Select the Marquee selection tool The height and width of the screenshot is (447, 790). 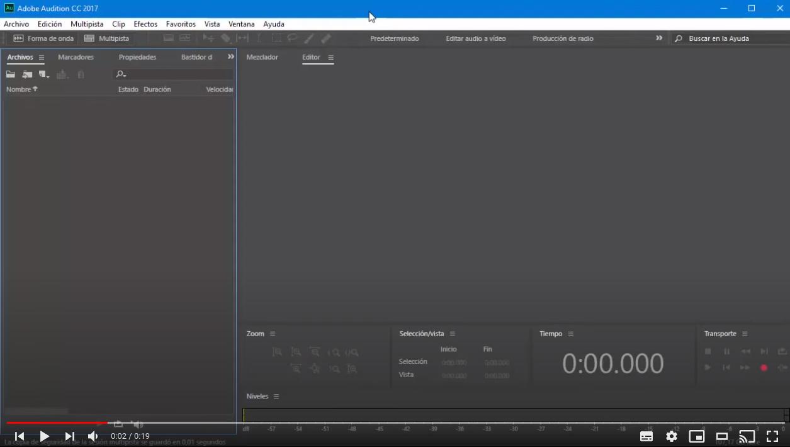[276, 38]
